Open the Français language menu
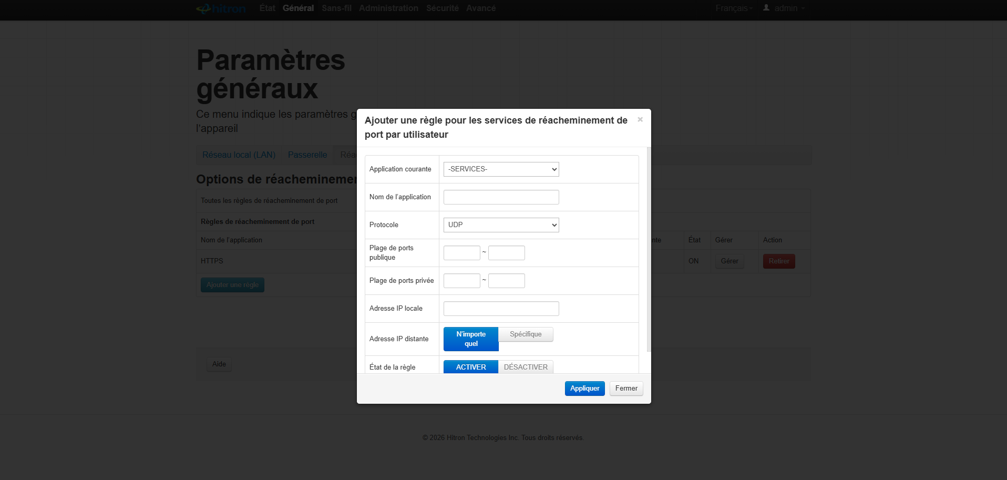 point(734,8)
